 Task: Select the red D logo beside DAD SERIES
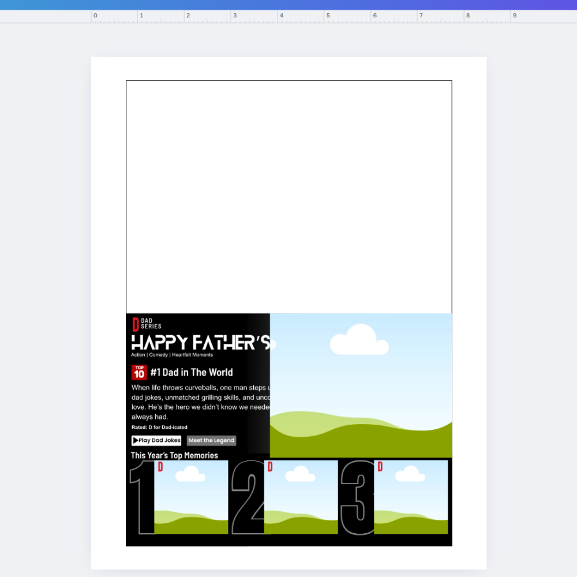coord(136,324)
